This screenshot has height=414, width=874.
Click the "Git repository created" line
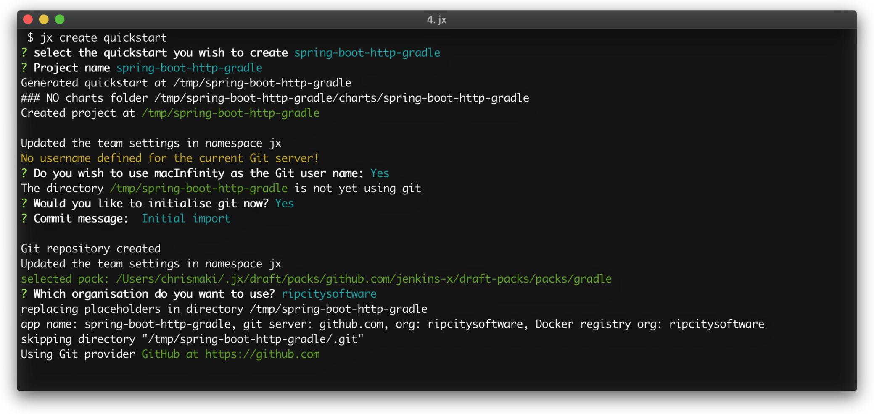click(91, 249)
